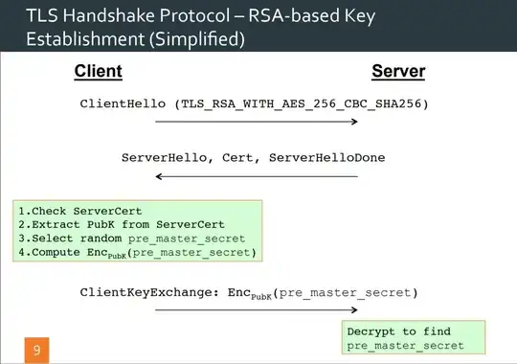This screenshot has height=364, width=517.
Task: Click step 1 Check ServerCert
Action: coord(80,211)
